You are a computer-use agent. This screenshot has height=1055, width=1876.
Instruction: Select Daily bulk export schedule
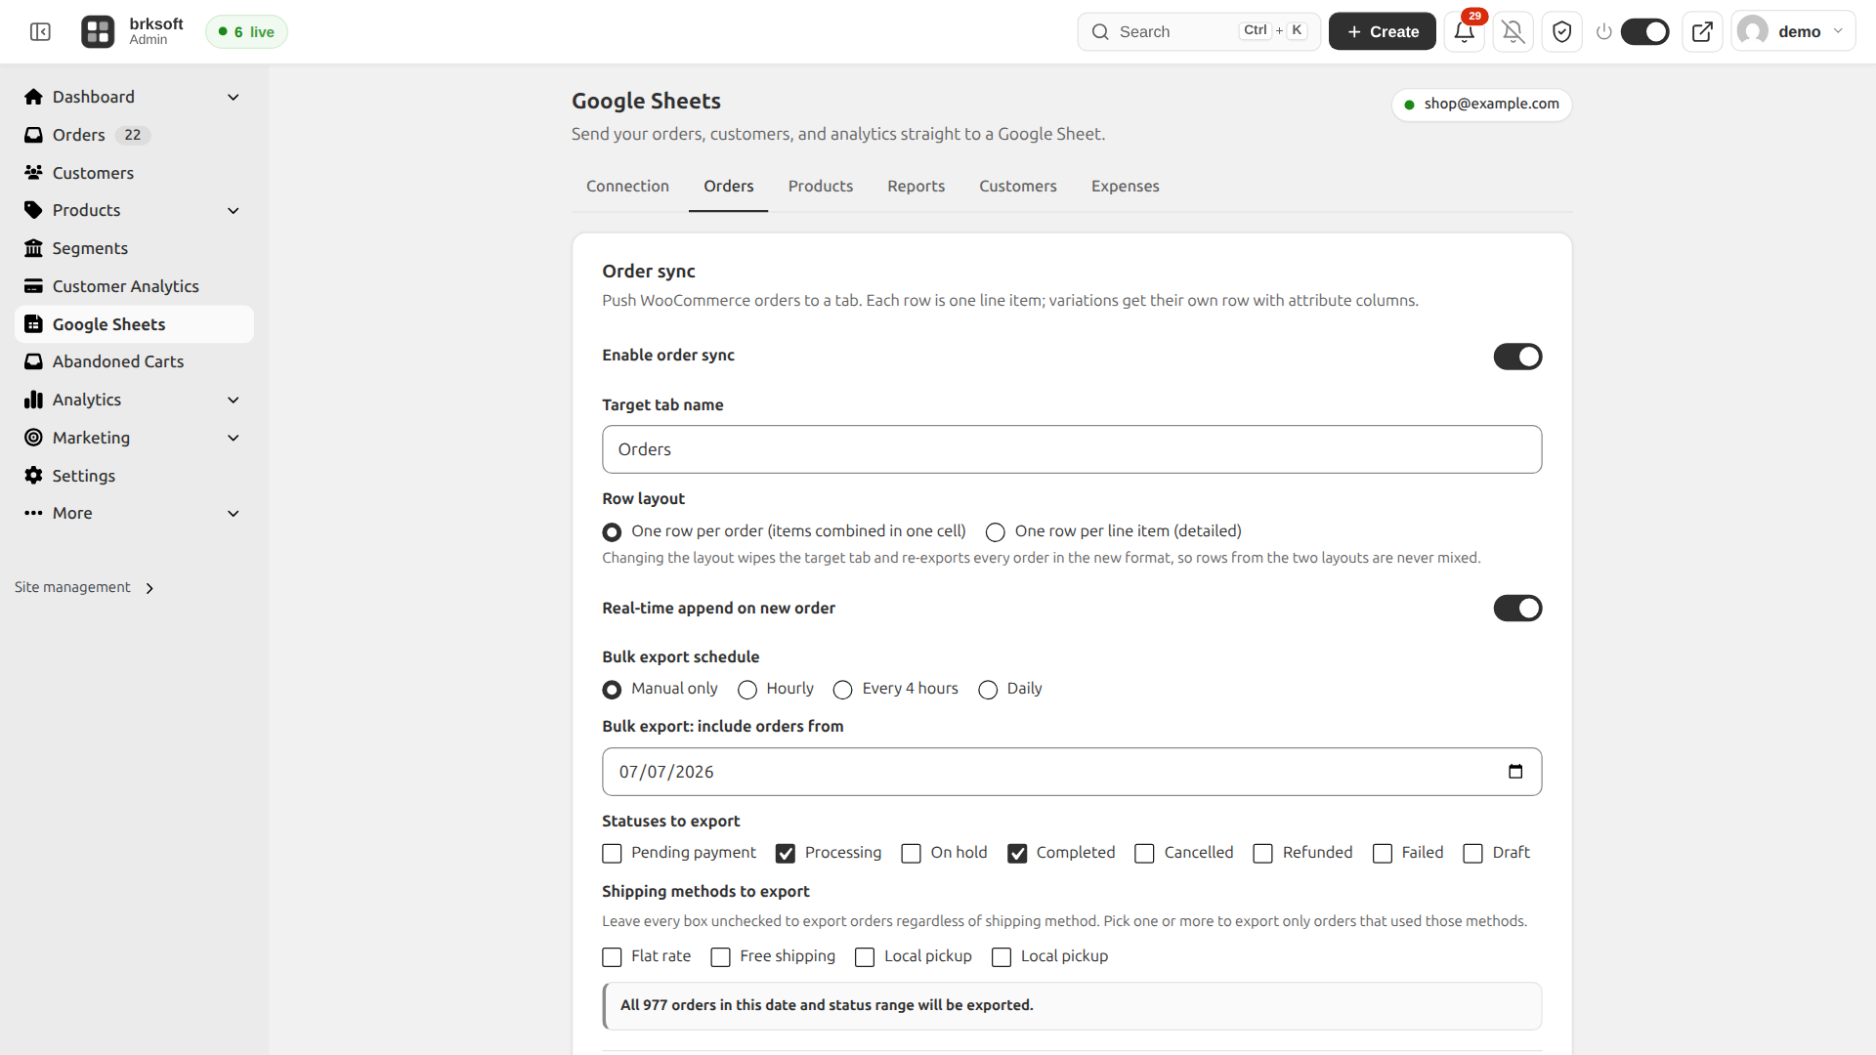point(988,690)
